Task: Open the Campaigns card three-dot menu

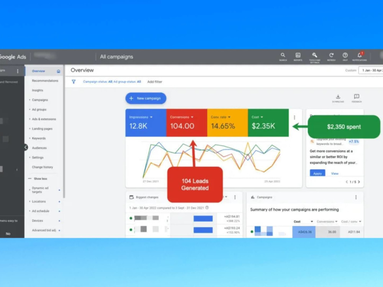Action: coord(356,197)
